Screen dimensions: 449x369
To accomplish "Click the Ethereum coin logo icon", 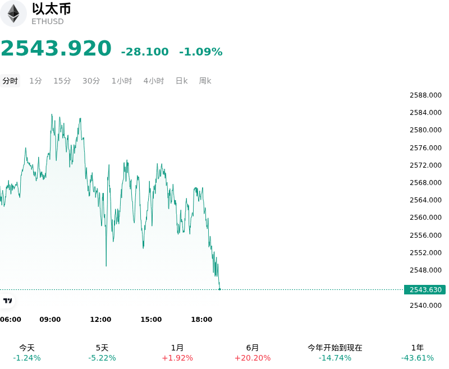I will (x=13, y=13).
